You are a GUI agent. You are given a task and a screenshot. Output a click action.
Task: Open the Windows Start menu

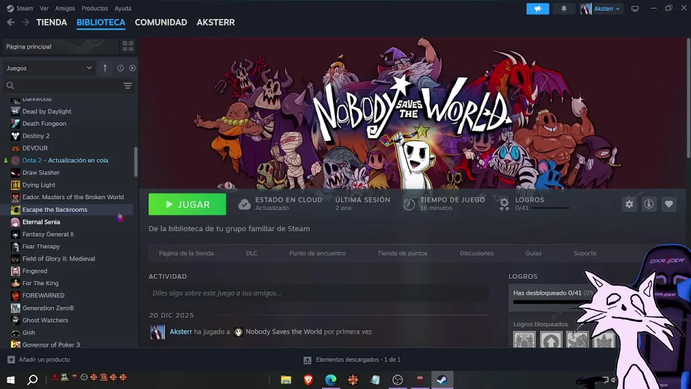(x=10, y=380)
